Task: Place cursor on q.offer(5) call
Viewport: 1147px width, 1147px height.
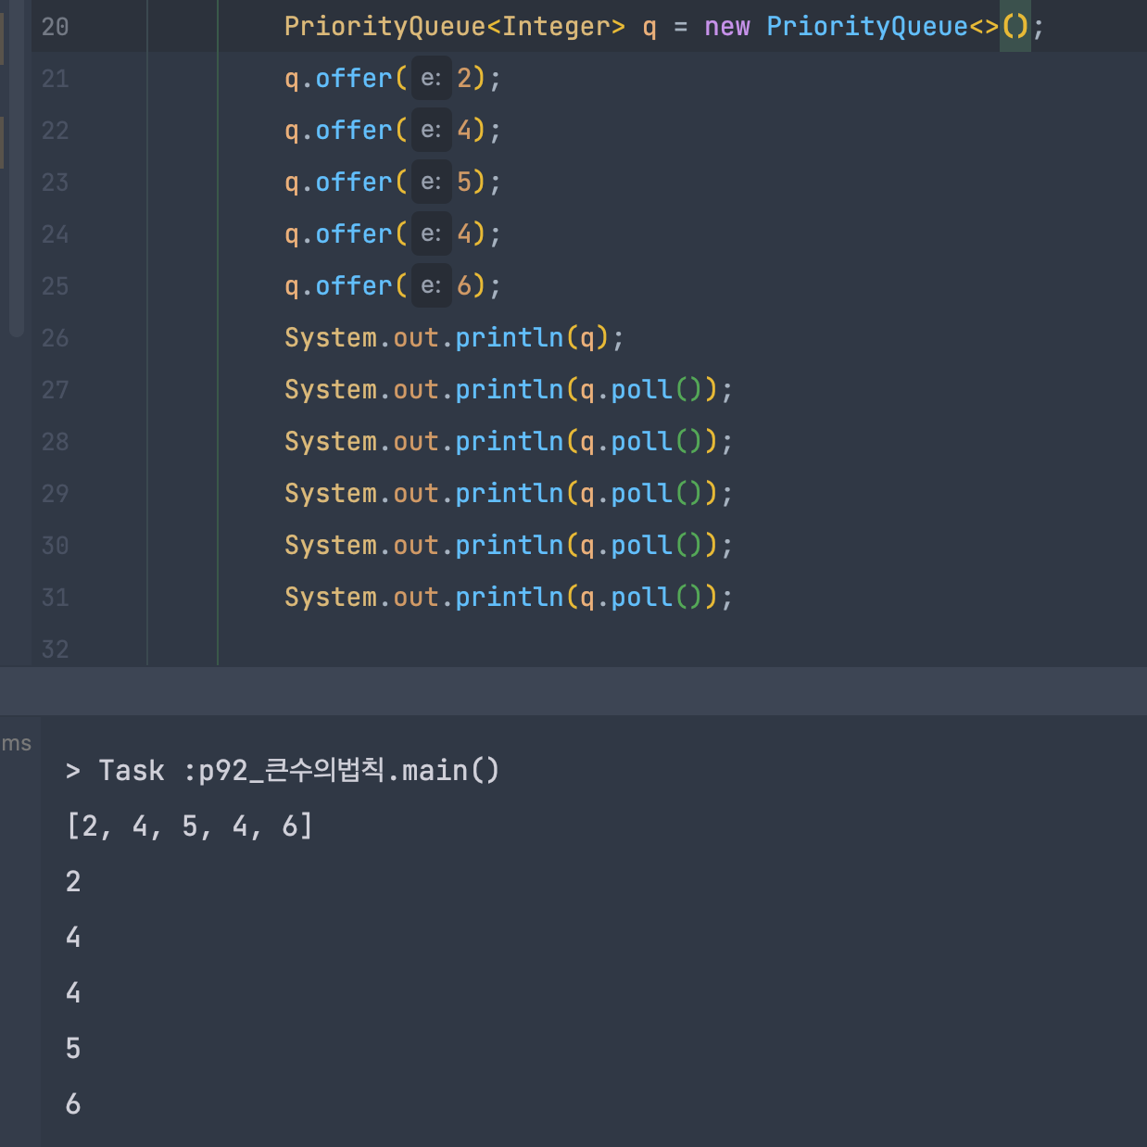Action: click(392, 183)
